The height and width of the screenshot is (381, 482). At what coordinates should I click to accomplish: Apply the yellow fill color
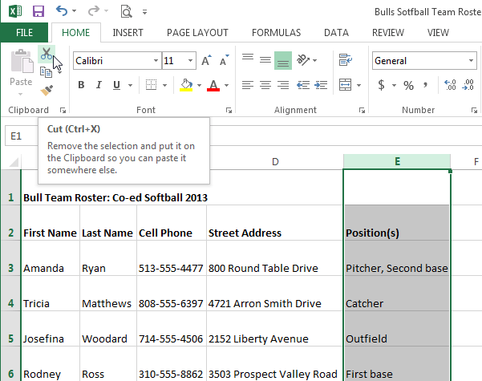(186, 85)
